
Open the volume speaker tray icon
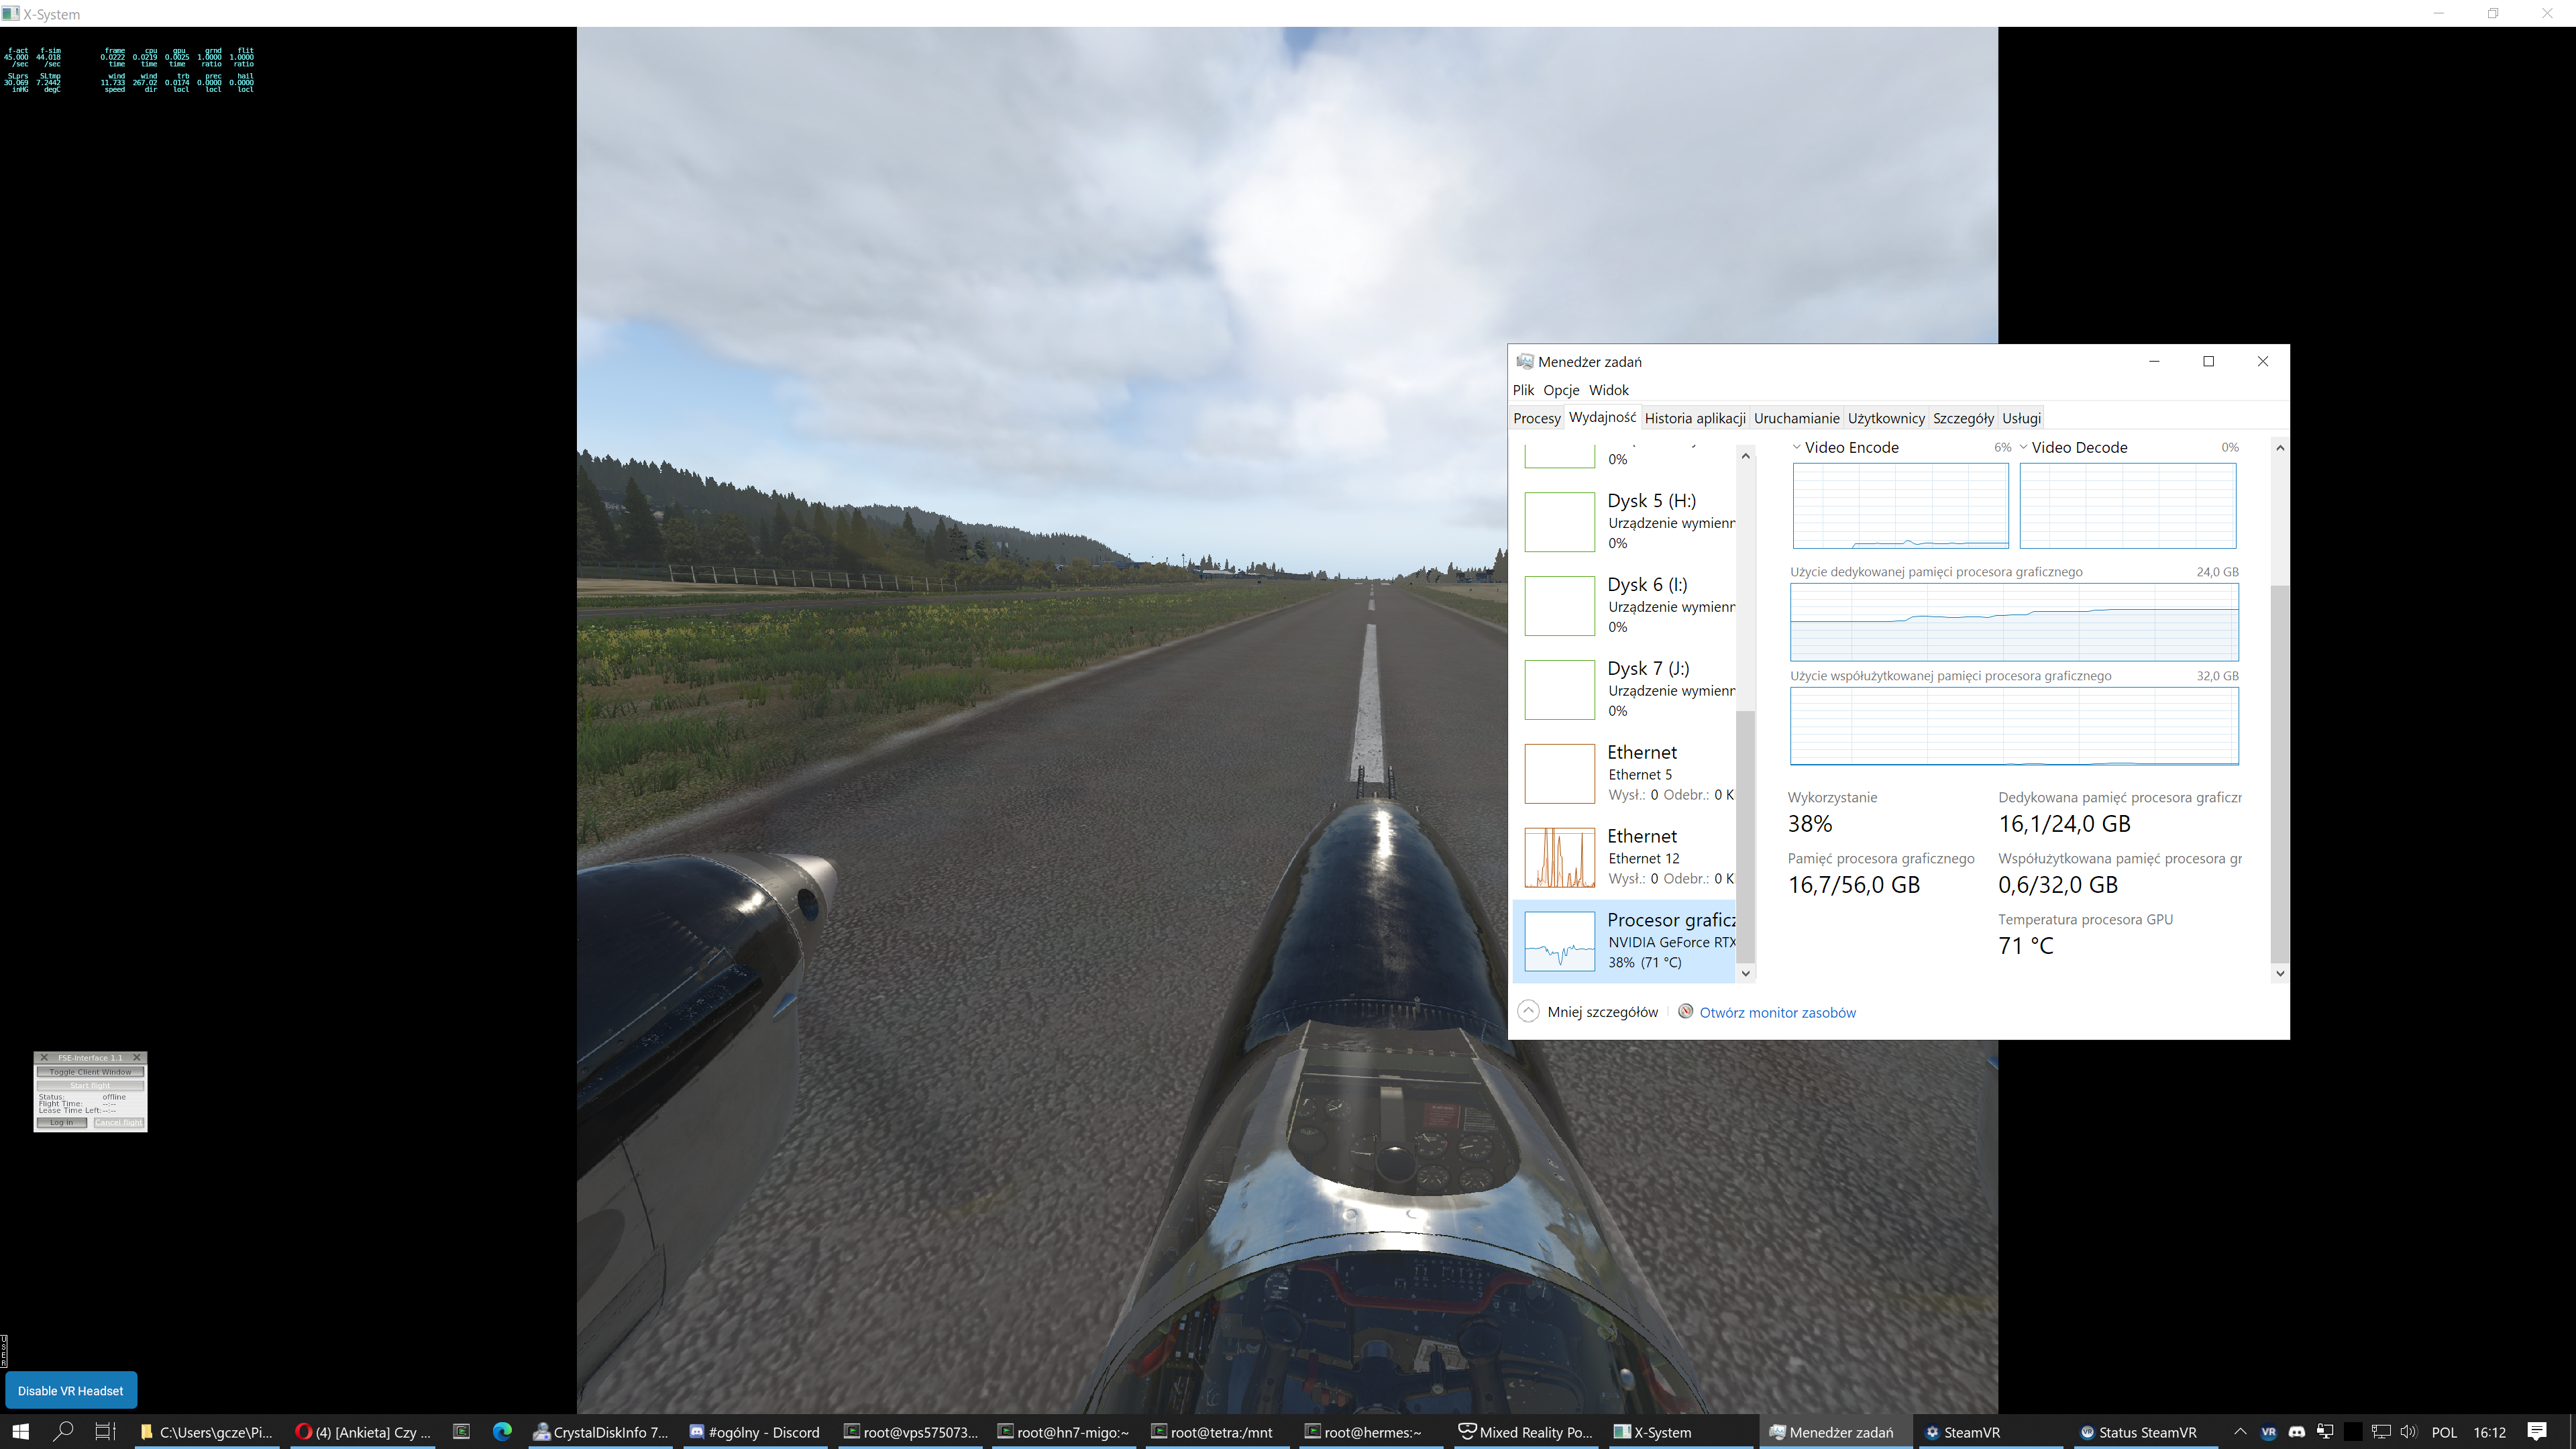[x=2408, y=1431]
